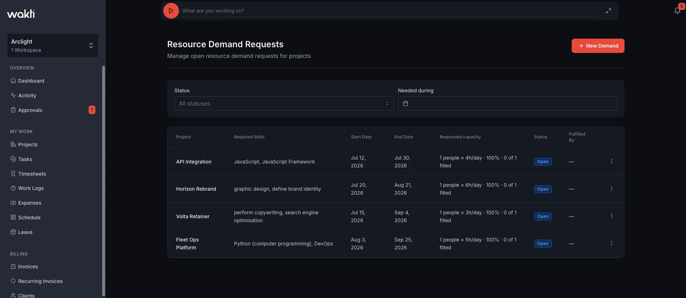This screenshot has width=686, height=298.
Task: Open row actions for Fleet Ops Platform
Action: coord(611,243)
